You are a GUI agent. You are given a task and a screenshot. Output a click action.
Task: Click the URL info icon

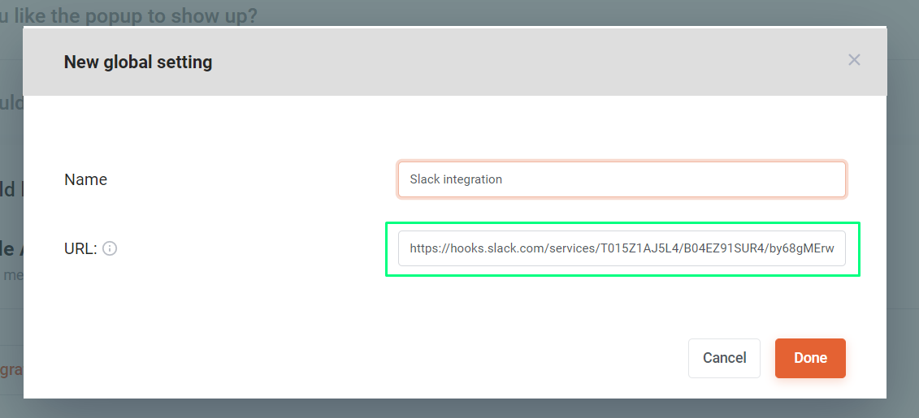[110, 249]
